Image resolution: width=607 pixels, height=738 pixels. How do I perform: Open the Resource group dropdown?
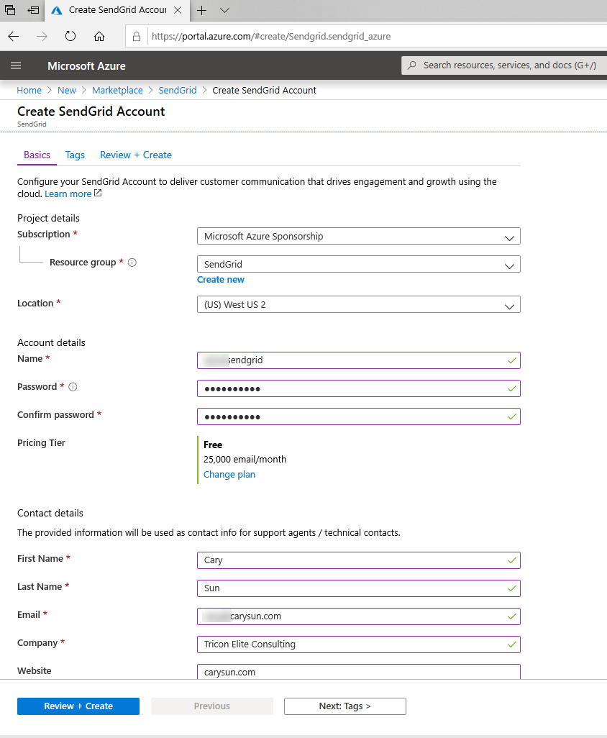coord(359,264)
